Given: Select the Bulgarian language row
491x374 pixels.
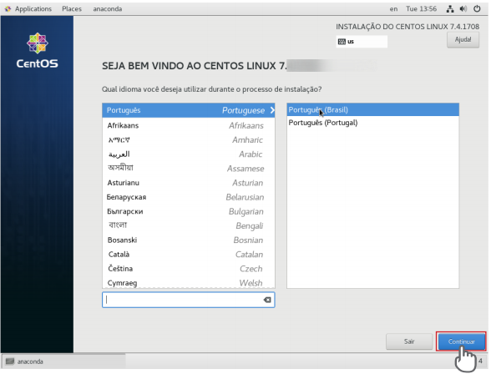Looking at the screenshot, I should coord(189,211).
